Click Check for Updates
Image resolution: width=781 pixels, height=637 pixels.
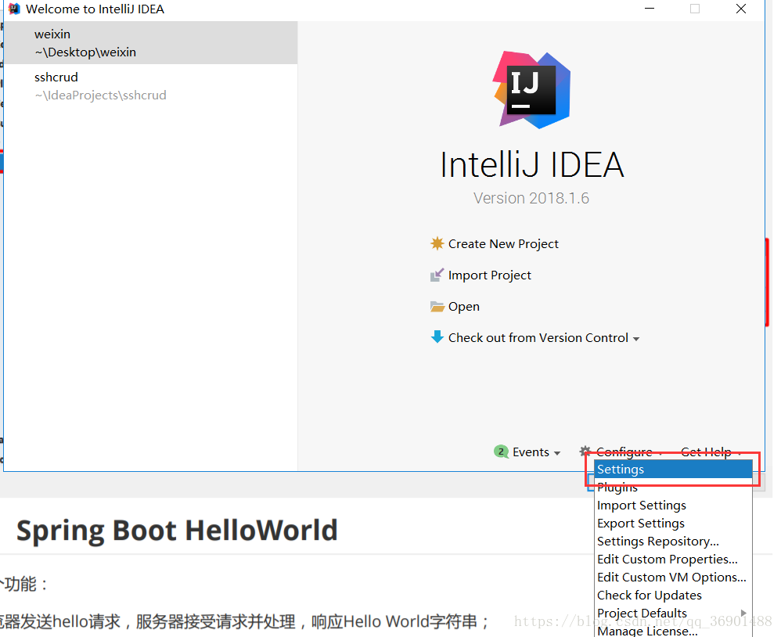pos(674,595)
